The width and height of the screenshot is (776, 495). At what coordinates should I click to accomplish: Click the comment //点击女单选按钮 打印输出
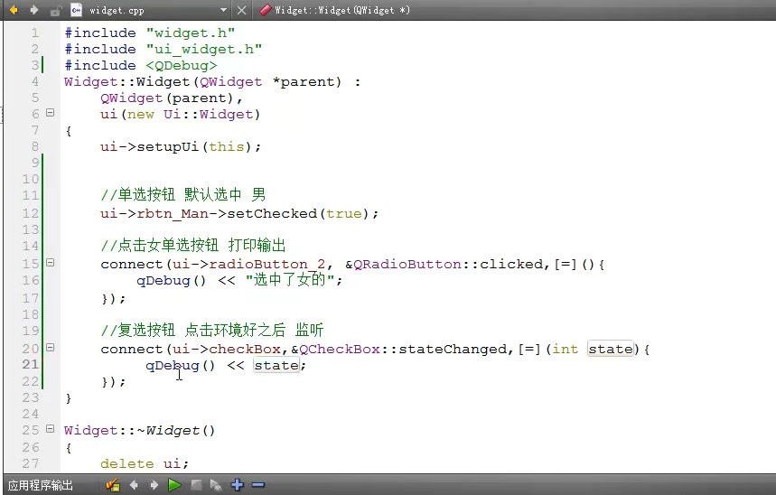point(193,245)
